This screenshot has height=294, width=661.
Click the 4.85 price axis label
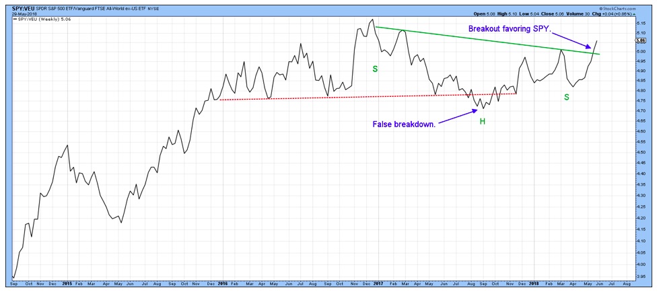(640, 81)
